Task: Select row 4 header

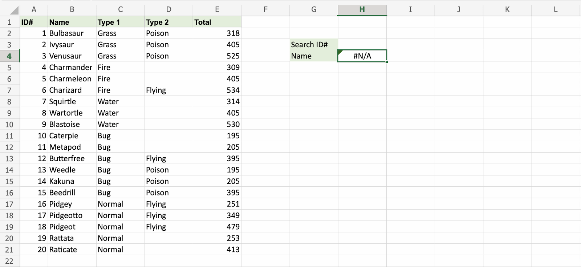Action: pos(9,56)
